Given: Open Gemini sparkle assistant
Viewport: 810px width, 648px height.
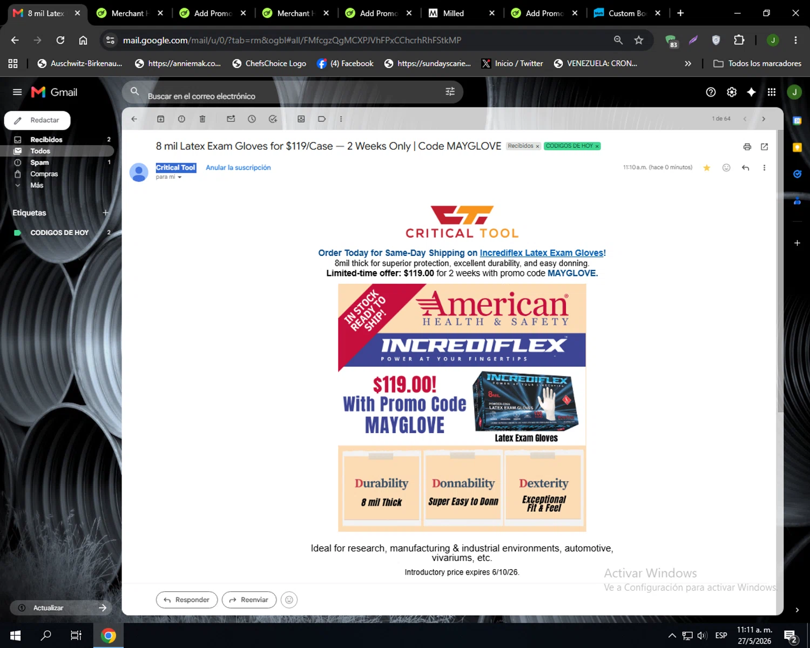Looking at the screenshot, I should (751, 92).
